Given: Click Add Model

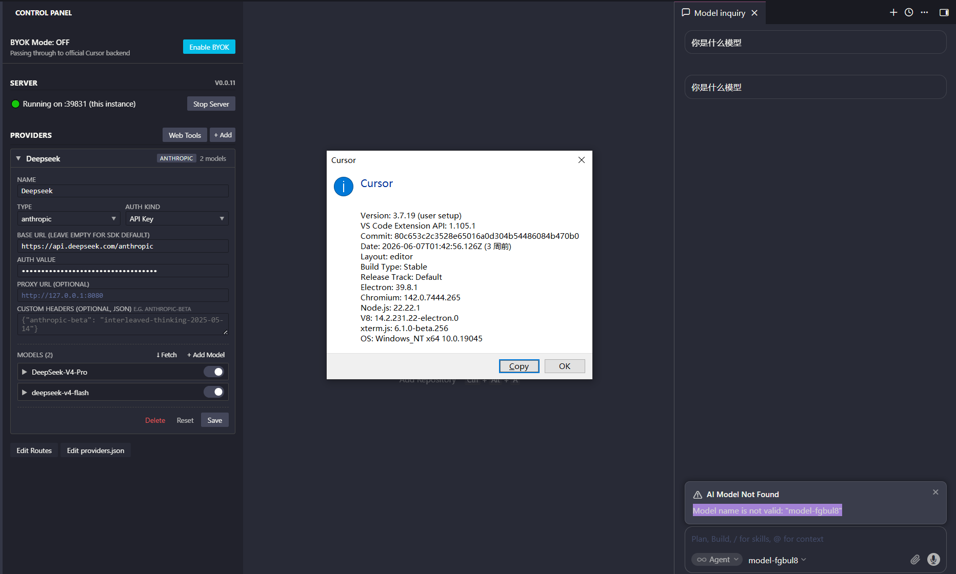Looking at the screenshot, I should pyautogui.click(x=206, y=355).
